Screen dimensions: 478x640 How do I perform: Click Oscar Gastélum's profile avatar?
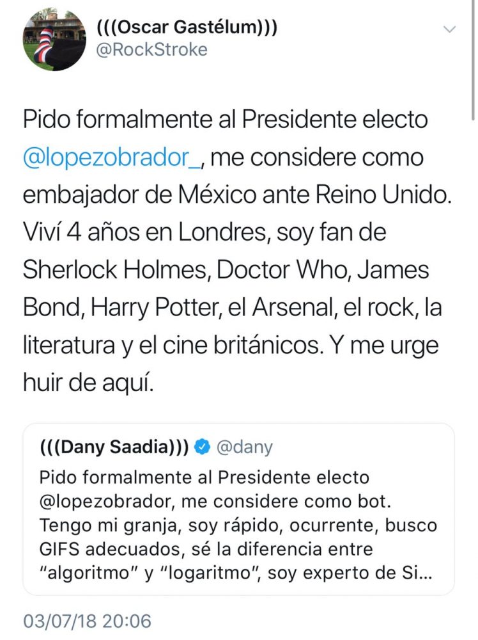click(54, 39)
